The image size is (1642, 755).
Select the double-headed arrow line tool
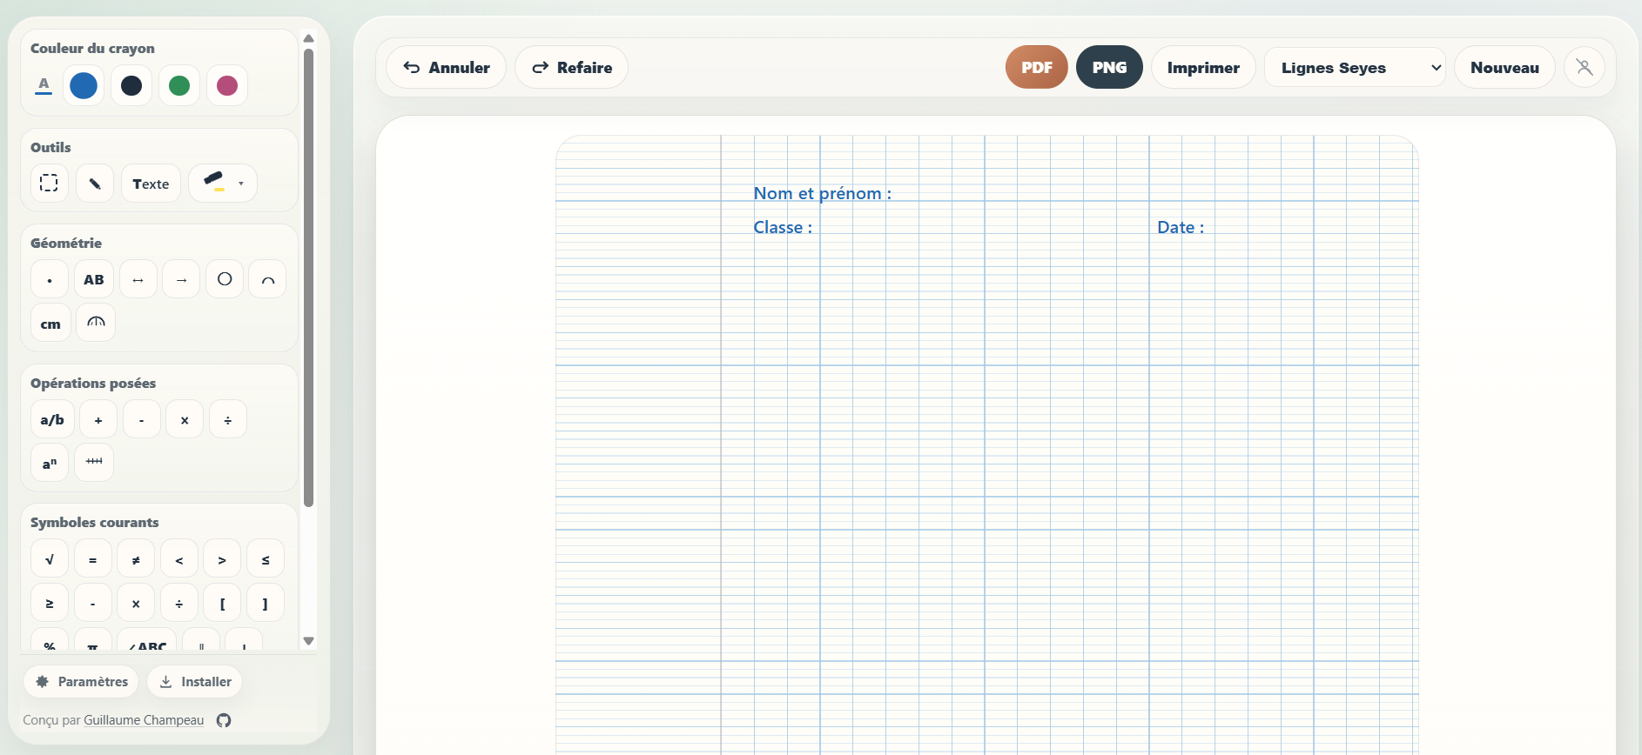(x=138, y=279)
